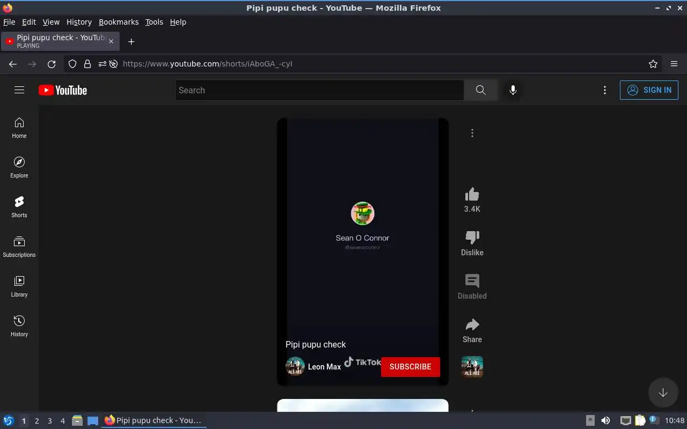Screen dimensions: 687x429
Task: Go to next short with down arrow
Action: (x=663, y=393)
